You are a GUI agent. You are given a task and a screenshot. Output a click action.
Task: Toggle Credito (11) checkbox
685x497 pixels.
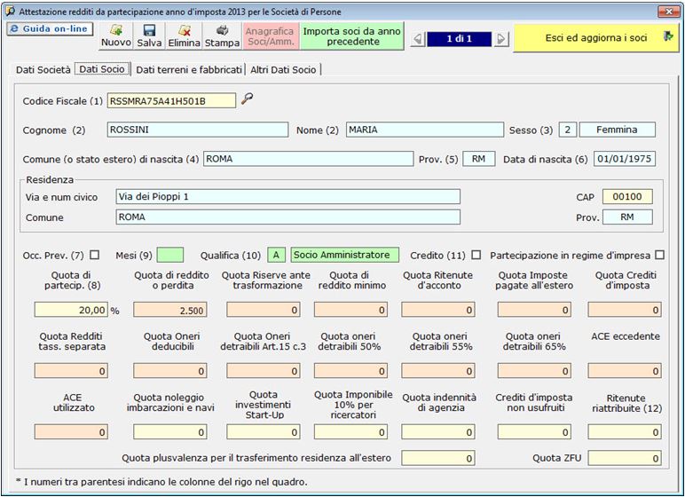coord(476,255)
